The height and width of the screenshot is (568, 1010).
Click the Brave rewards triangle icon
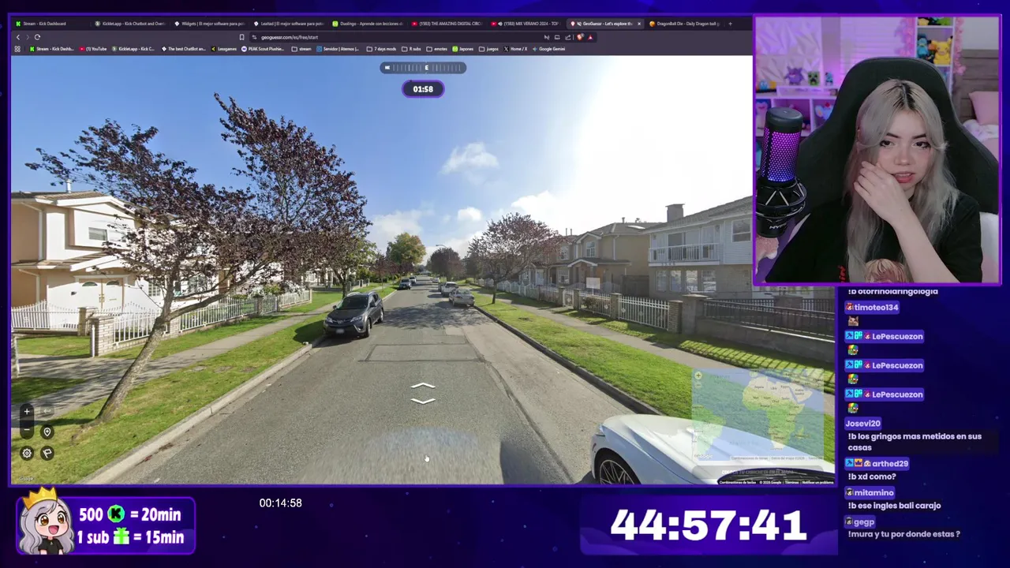click(x=590, y=37)
